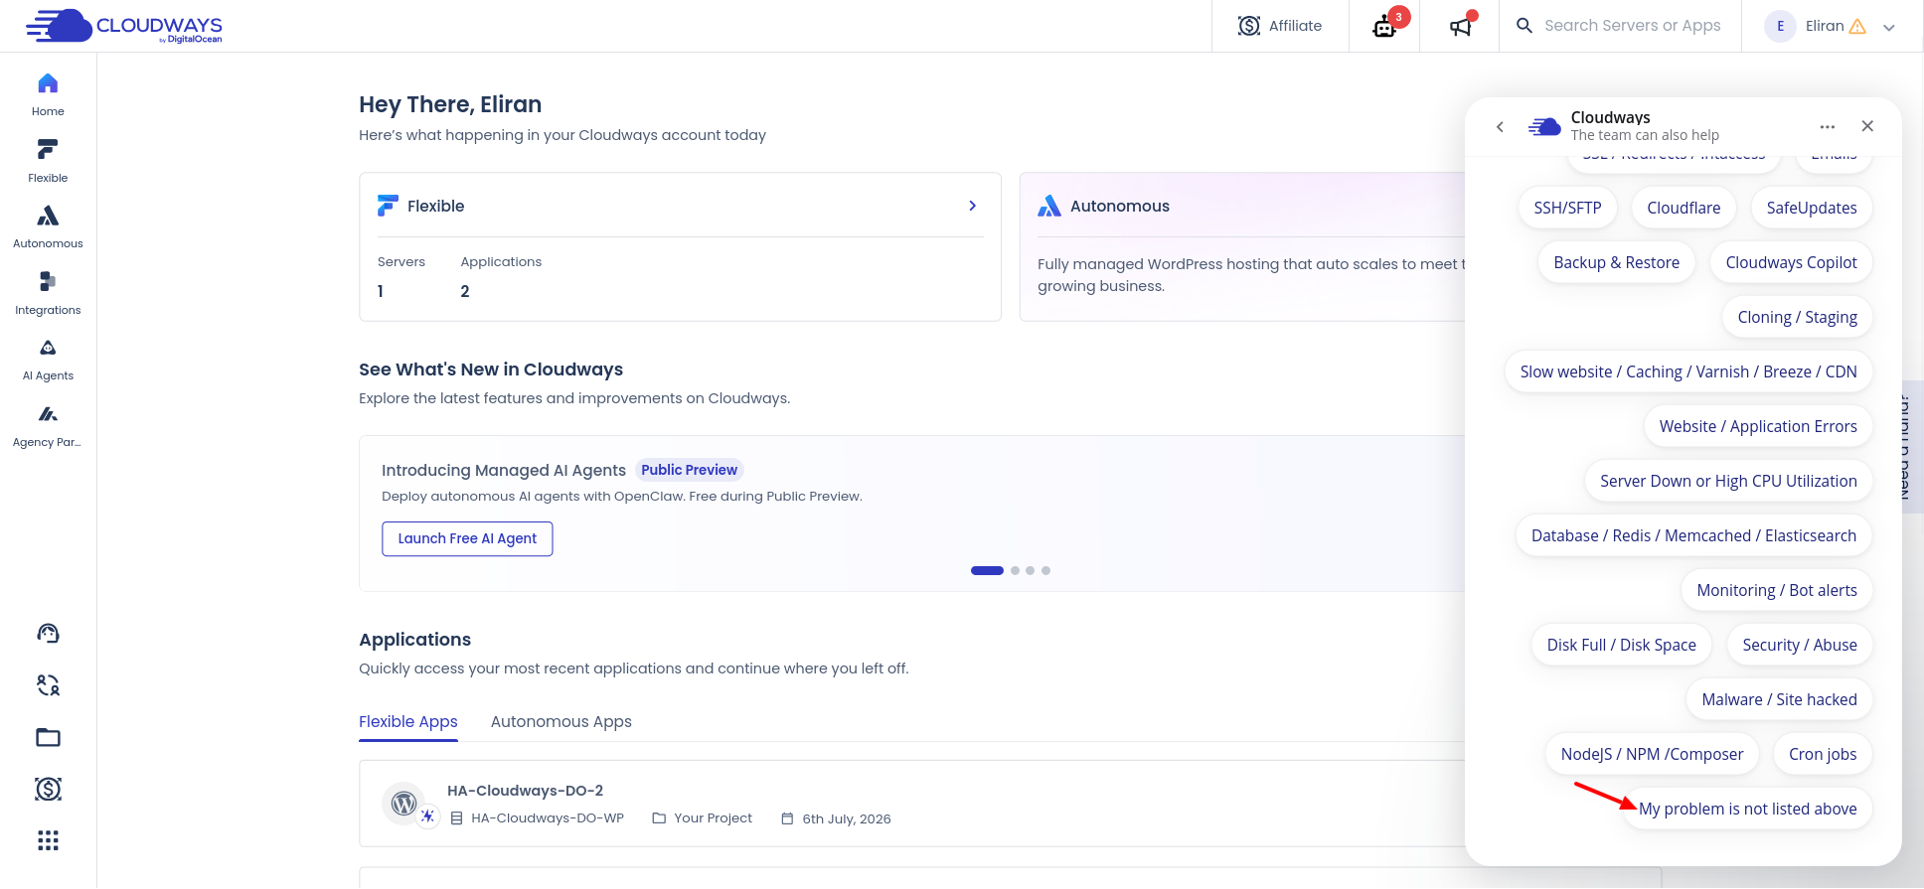Click the search magnifier icon
The width and height of the screenshot is (1924, 889).
click(1524, 26)
